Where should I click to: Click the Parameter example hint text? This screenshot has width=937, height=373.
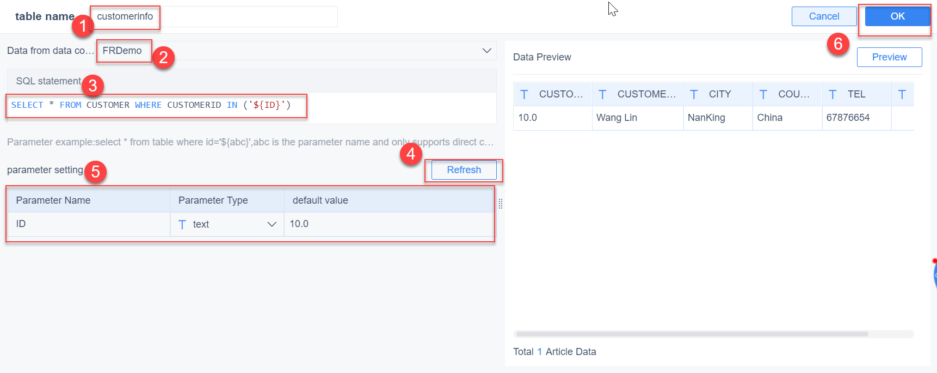click(250, 142)
